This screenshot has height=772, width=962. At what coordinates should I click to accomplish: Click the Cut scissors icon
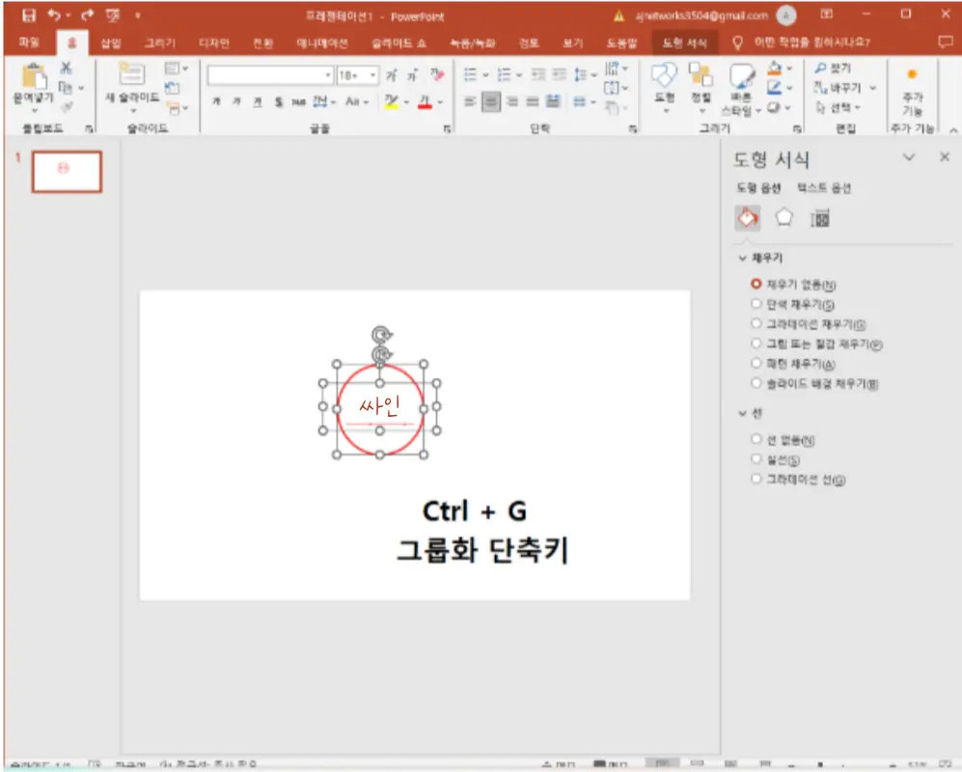tap(66, 69)
